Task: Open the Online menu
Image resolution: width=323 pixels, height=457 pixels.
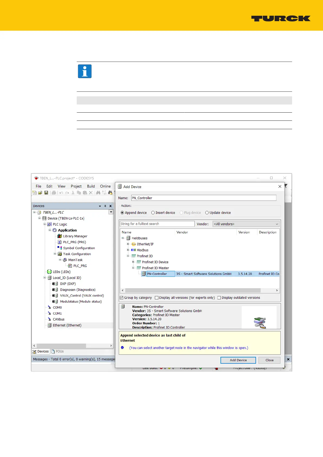Action: tap(105, 186)
